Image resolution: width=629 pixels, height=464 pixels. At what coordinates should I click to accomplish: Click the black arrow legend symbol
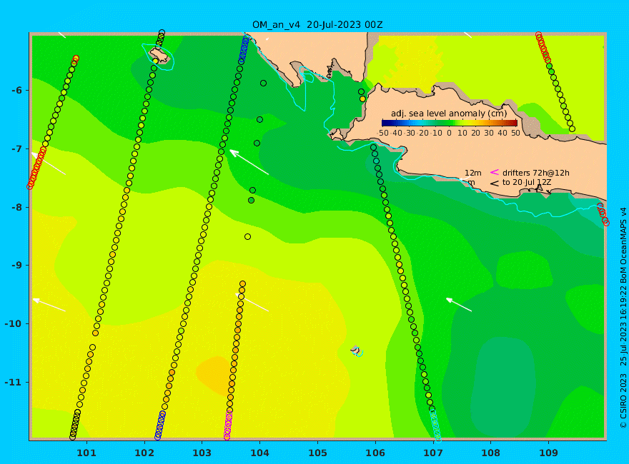495,183
